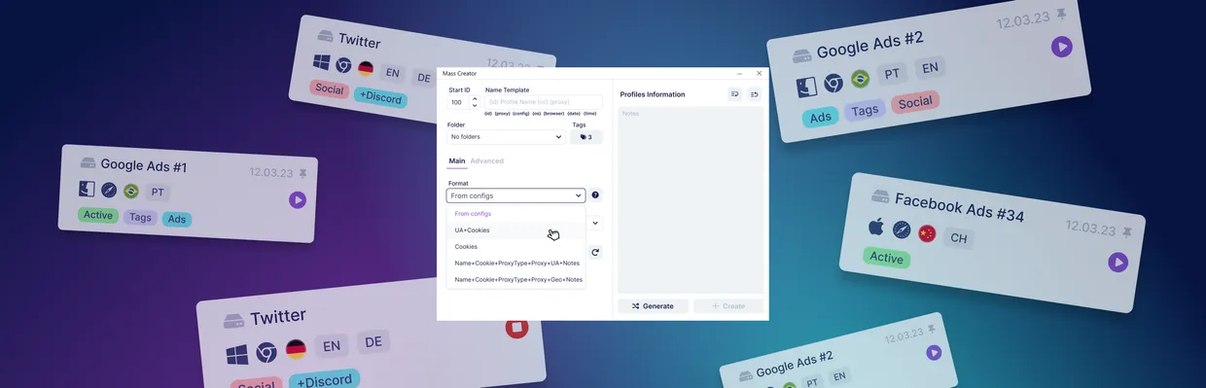Click the left list icon in Profiles Information

tap(735, 94)
